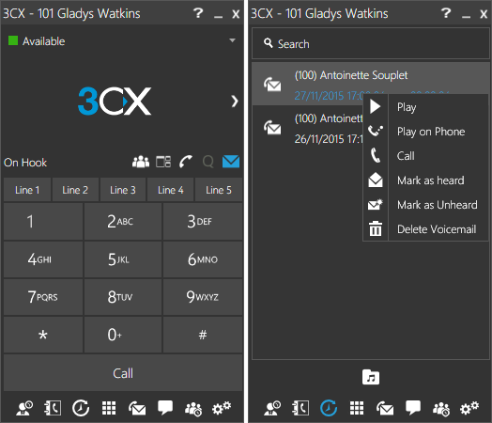Open conference icon next to On Hook
This screenshot has height=423, width=492.
(x=141, y=162)
